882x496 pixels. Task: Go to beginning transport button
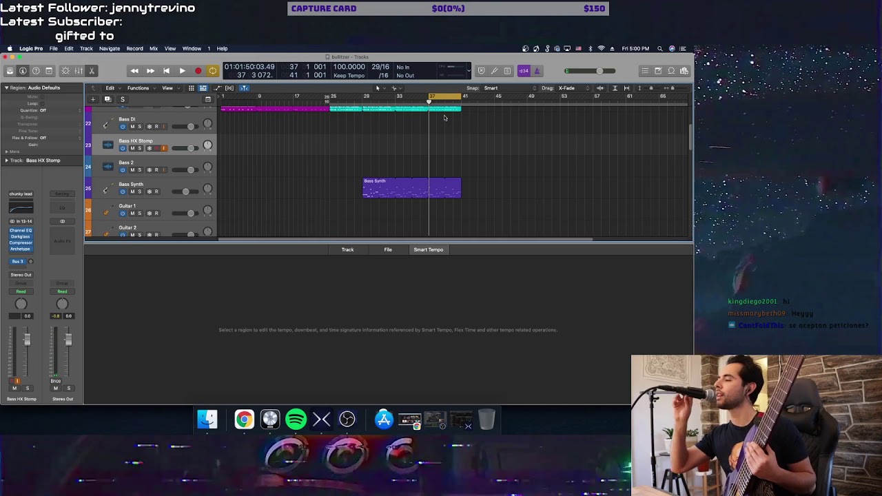(x=166, y=71)
